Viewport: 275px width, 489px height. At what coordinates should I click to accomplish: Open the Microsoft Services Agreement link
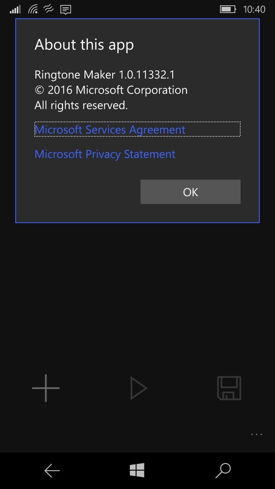pyautogui.click(x=110, y=130)
